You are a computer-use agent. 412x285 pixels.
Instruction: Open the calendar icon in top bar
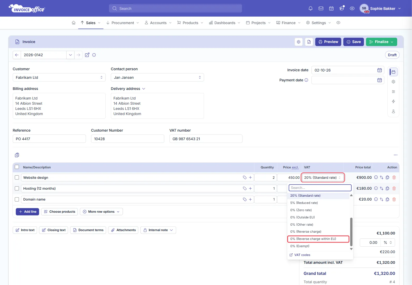point(331,9)
